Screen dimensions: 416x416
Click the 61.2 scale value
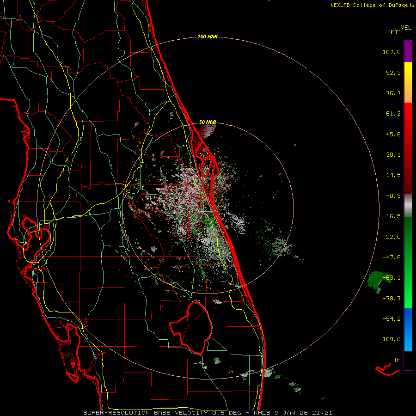(393, 114)
